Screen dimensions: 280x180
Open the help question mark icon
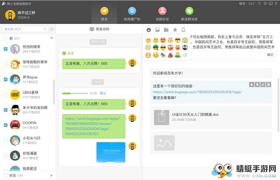point(259,3)
